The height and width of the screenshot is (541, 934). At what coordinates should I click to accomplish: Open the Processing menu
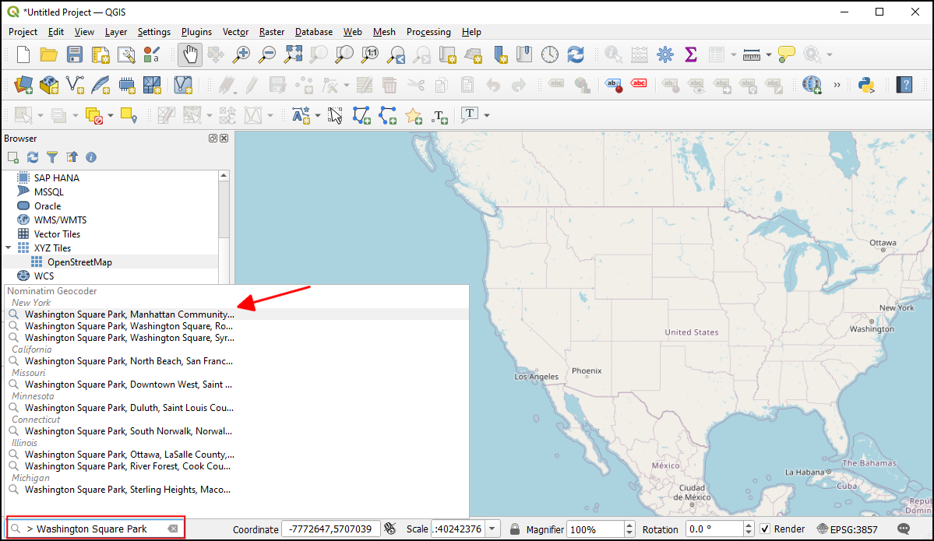click(x=428, y=32)
